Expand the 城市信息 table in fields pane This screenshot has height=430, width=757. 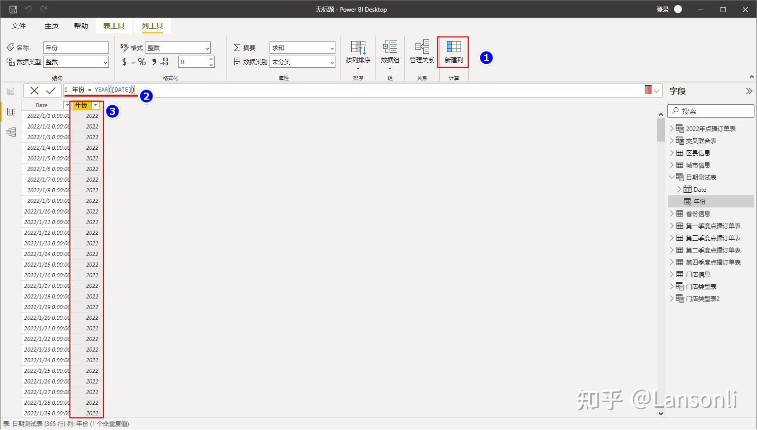pyautogui.click(x=672, y=164)
